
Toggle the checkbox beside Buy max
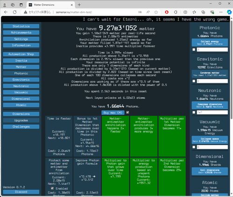click(x=128, y=113)
